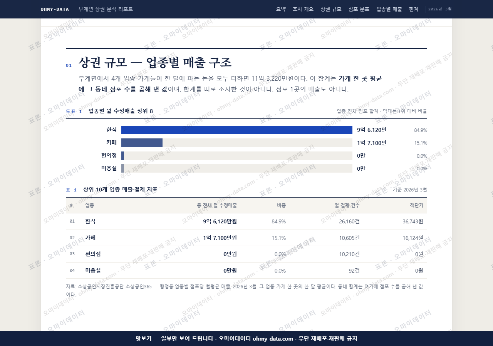Click the 업종별 월 추정매출 상위 8 caption
The height and width of the screenshot is (346, 493).
click(121, 111)
